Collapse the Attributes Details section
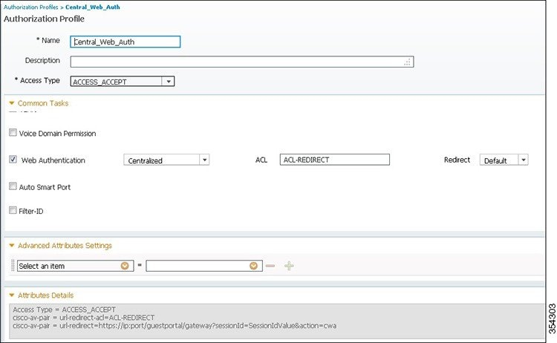Viewport: 557px width, 343px height. (x=11, y=295)
